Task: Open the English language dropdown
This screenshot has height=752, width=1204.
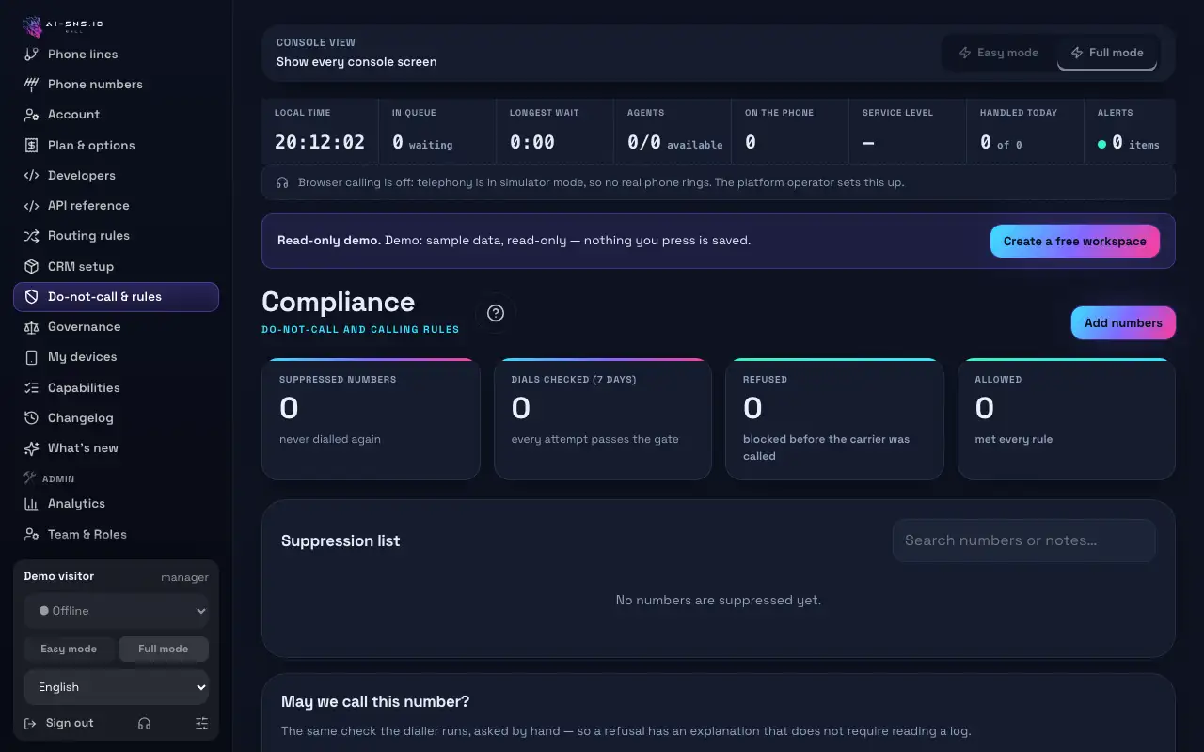Action: point(117,687)
